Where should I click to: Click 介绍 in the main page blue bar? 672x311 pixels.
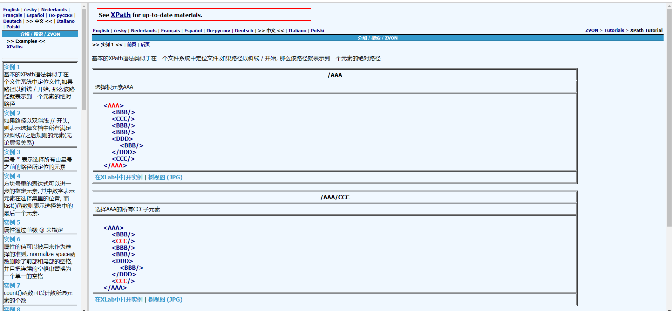362,38
